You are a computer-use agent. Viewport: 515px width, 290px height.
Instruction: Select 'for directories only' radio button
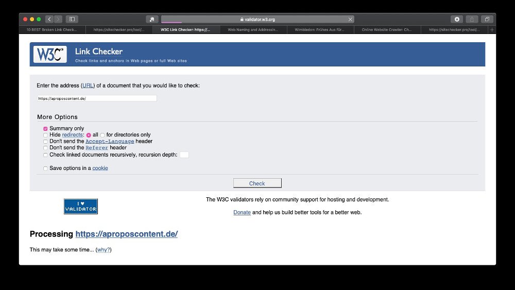click(102, 135)
